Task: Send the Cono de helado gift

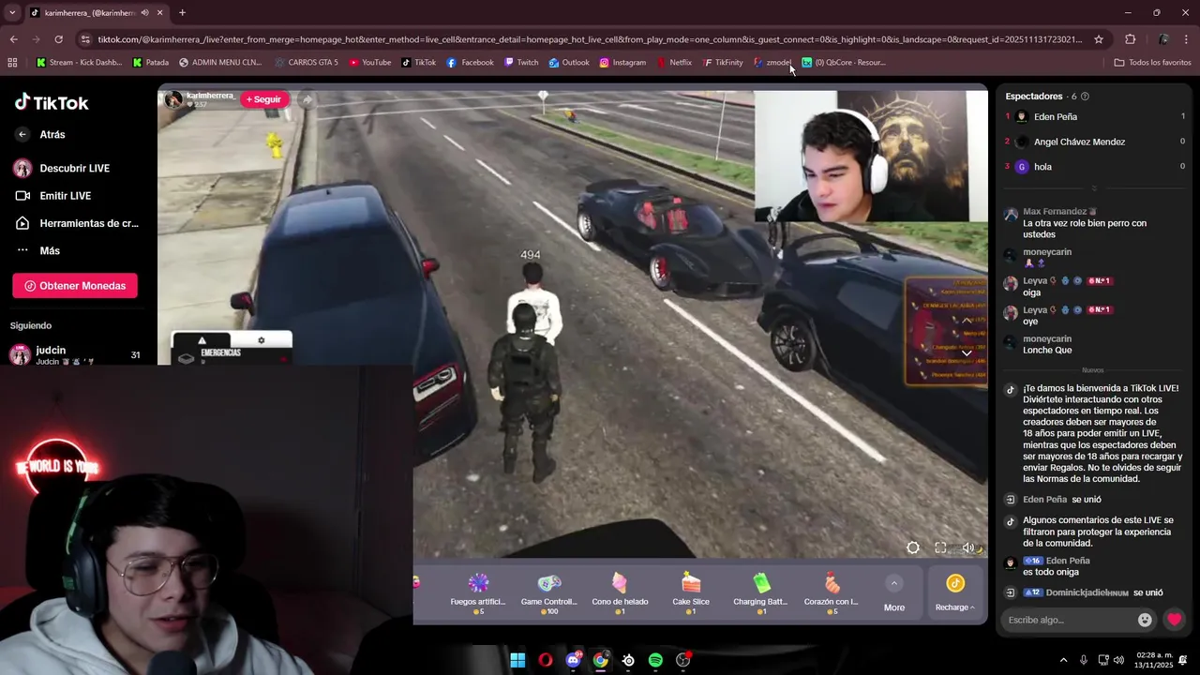Action: coord(620,592)
